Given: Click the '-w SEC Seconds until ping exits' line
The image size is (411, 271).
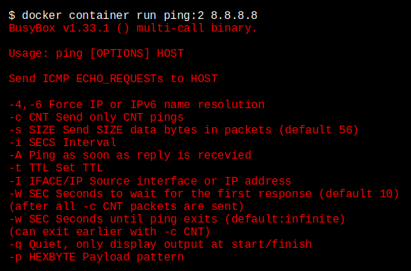Looking at the screenshot, I should tap(177, 219).
